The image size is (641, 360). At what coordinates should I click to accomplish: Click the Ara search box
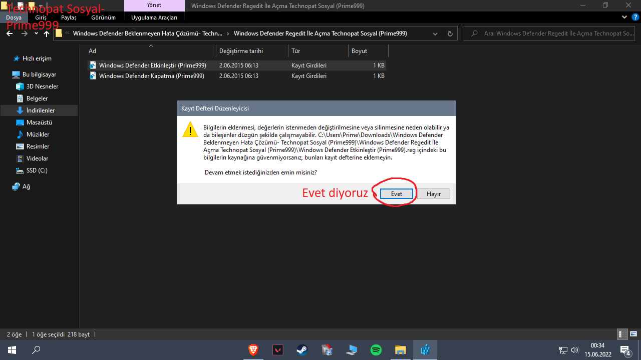point(550,33)
